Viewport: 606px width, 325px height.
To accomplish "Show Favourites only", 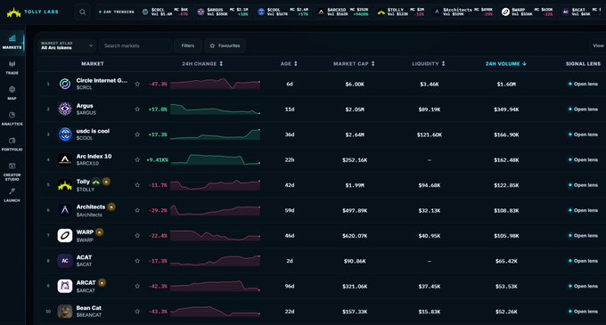I will pos(225,45).
